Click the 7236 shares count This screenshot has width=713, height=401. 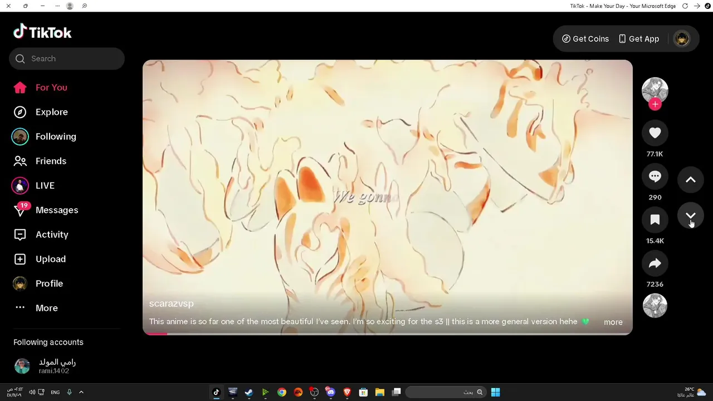point(655,284)
